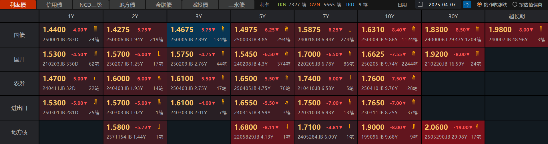Switch to the 城投债 tab
The image size is (548, 144).
click(x=200, y=5)
